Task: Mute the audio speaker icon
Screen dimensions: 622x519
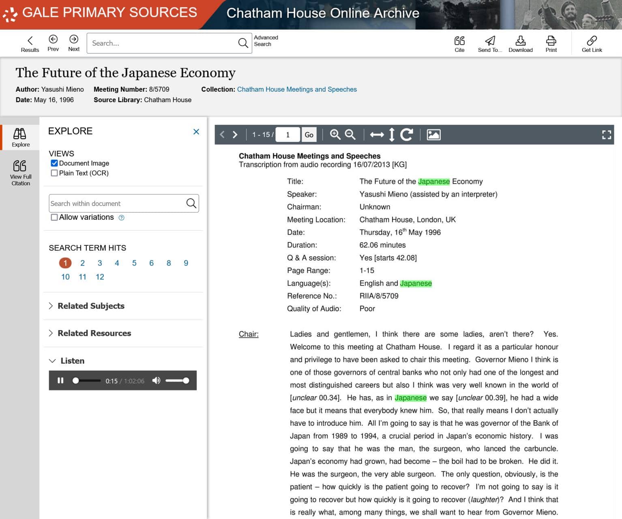Action: click(156, 380)
